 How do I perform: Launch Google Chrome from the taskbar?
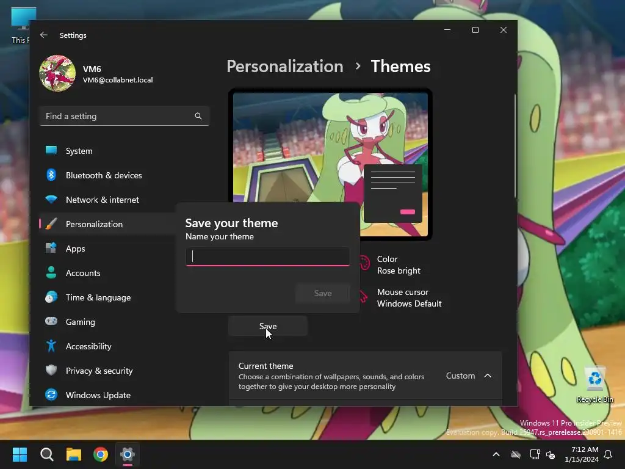coord(101,454)
